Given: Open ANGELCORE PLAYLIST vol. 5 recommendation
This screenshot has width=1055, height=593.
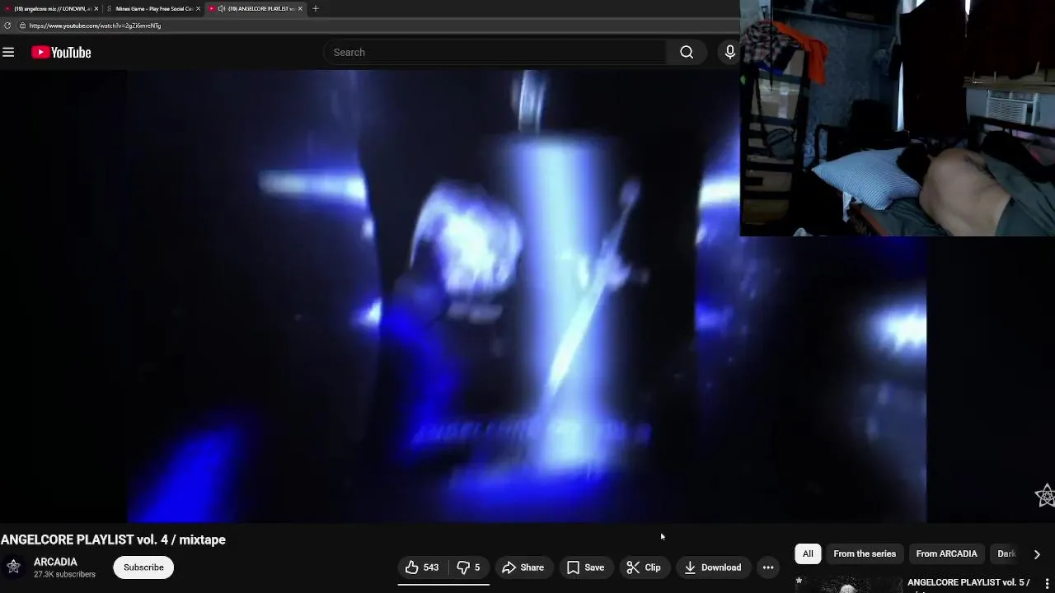Looking at the screenshot, I should coord(968,583).
